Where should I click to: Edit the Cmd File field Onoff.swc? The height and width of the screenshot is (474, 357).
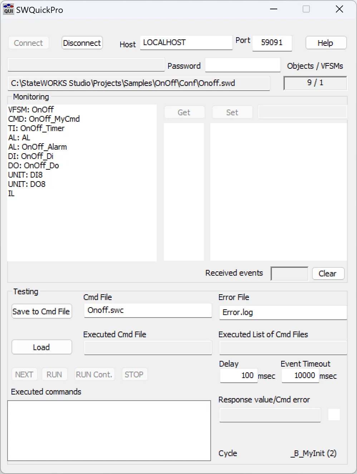(148, 310)
